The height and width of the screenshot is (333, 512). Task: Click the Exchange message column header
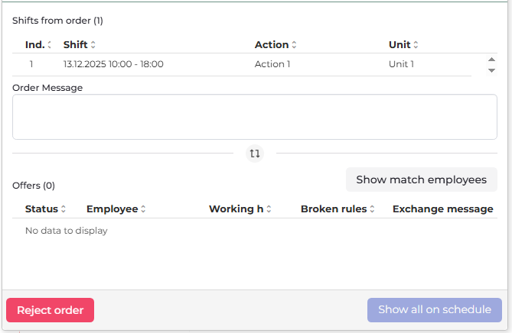point(442,209)
